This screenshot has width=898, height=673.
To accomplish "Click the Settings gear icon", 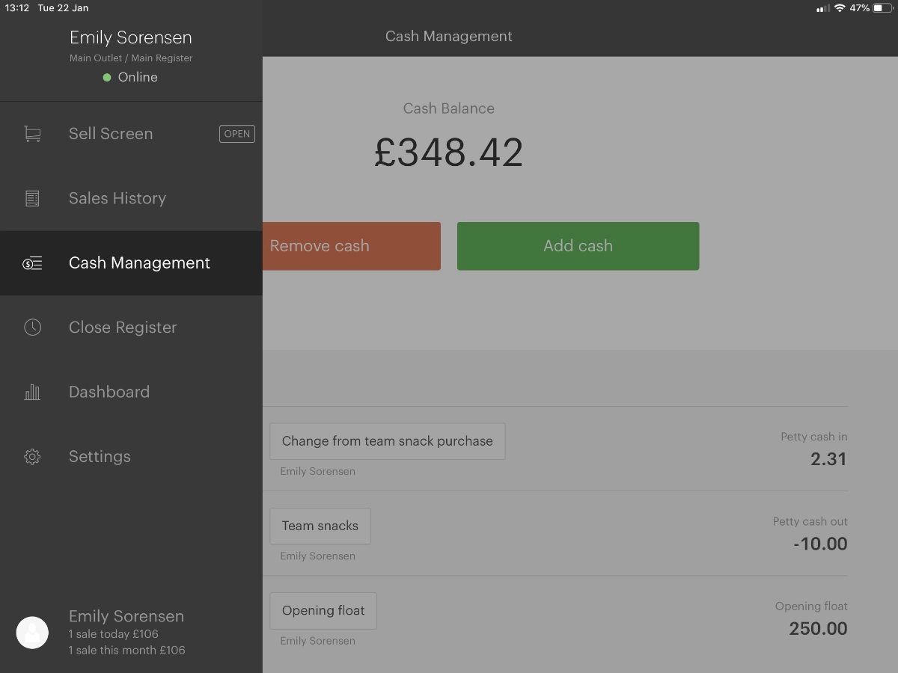I will point(32,457).
